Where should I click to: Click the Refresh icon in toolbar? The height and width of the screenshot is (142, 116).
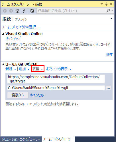pos(32,11)
